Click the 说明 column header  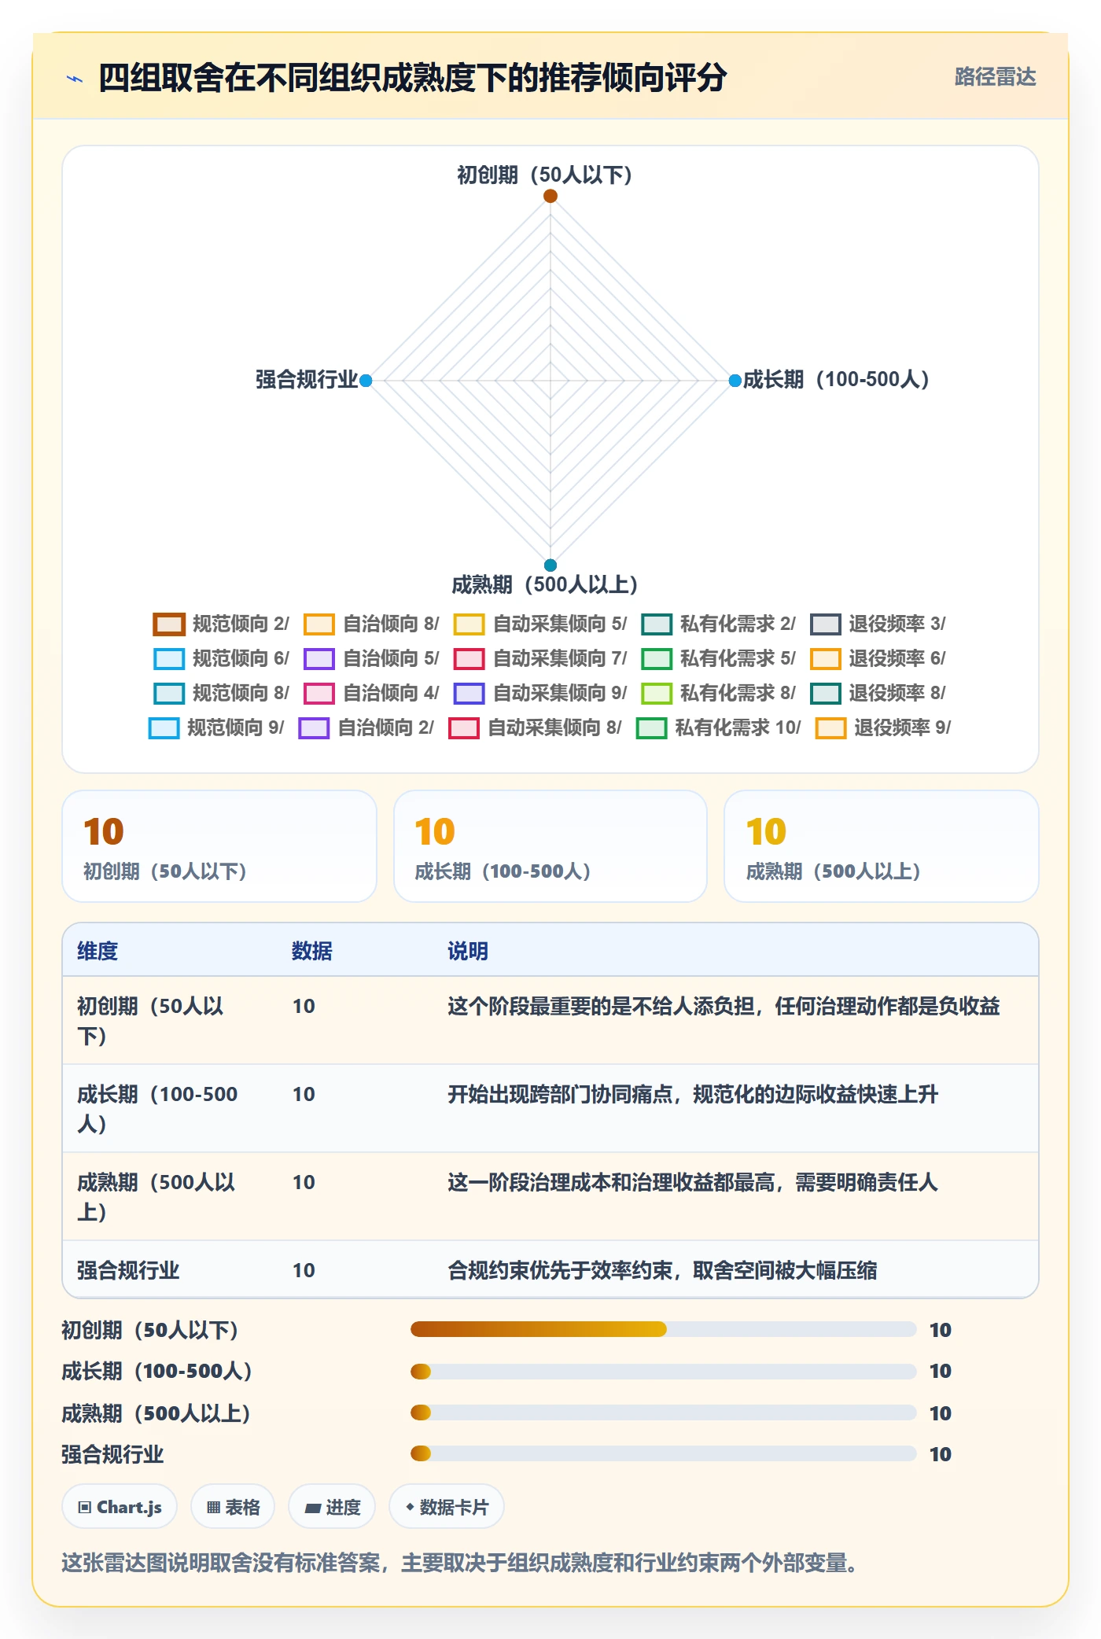click(468, 951)
